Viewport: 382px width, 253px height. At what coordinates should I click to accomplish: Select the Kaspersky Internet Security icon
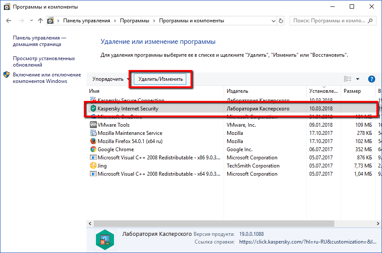(x=92, y=109)
